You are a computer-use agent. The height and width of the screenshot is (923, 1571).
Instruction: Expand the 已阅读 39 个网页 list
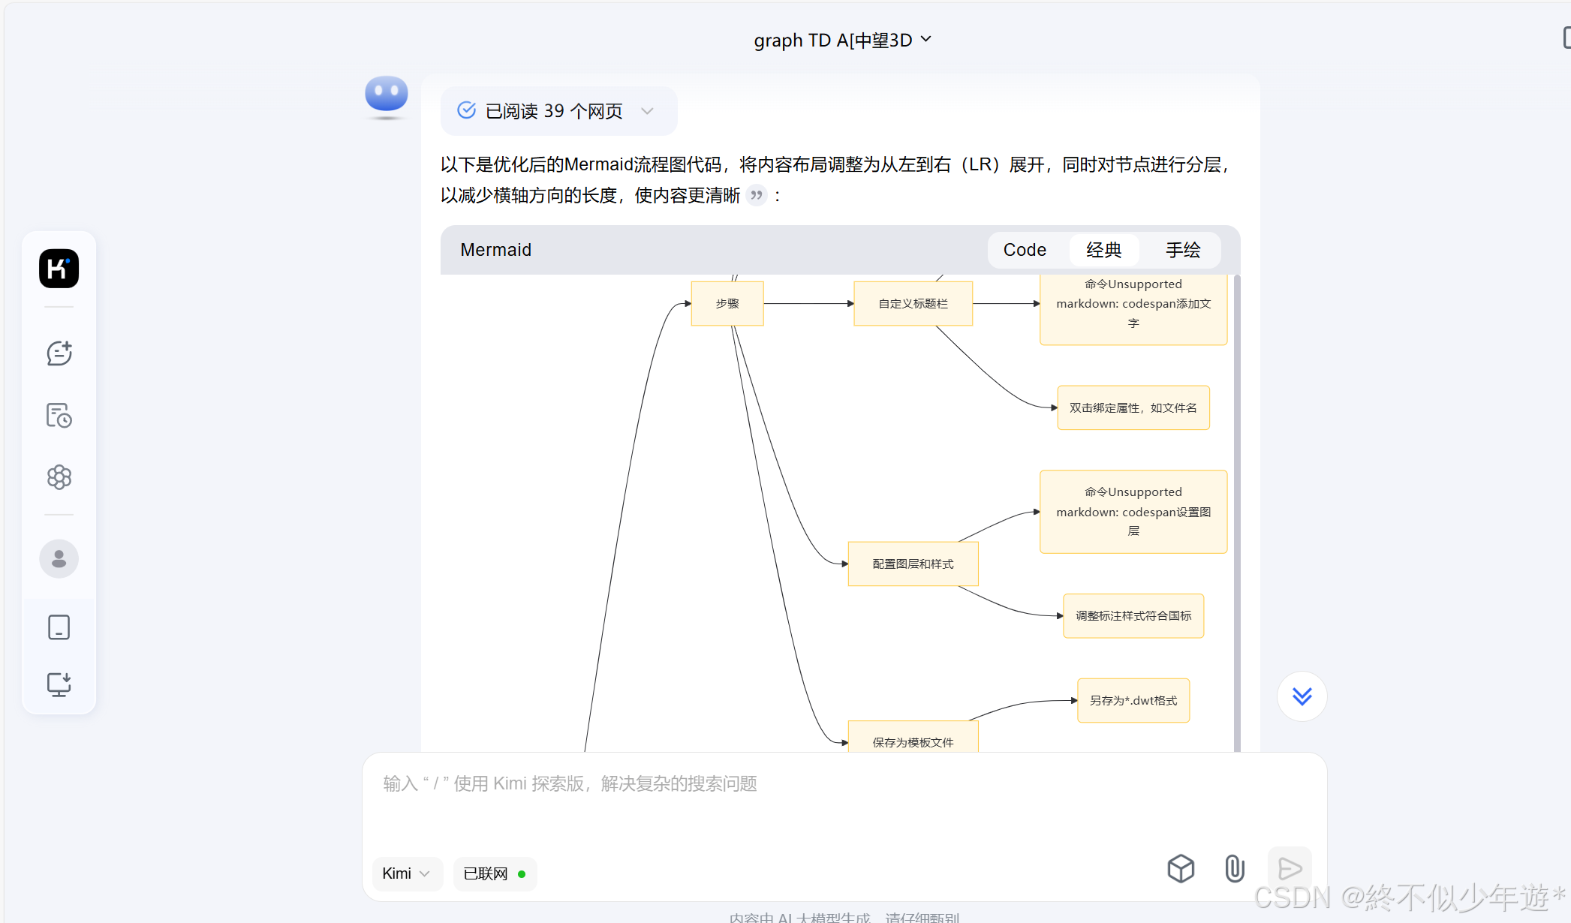[x=558, y=111]
